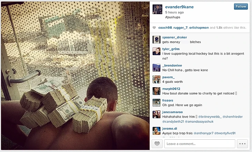Open spooner_draker's avatar thumbnail
252x152 pixels.
[x=156, y=40]
